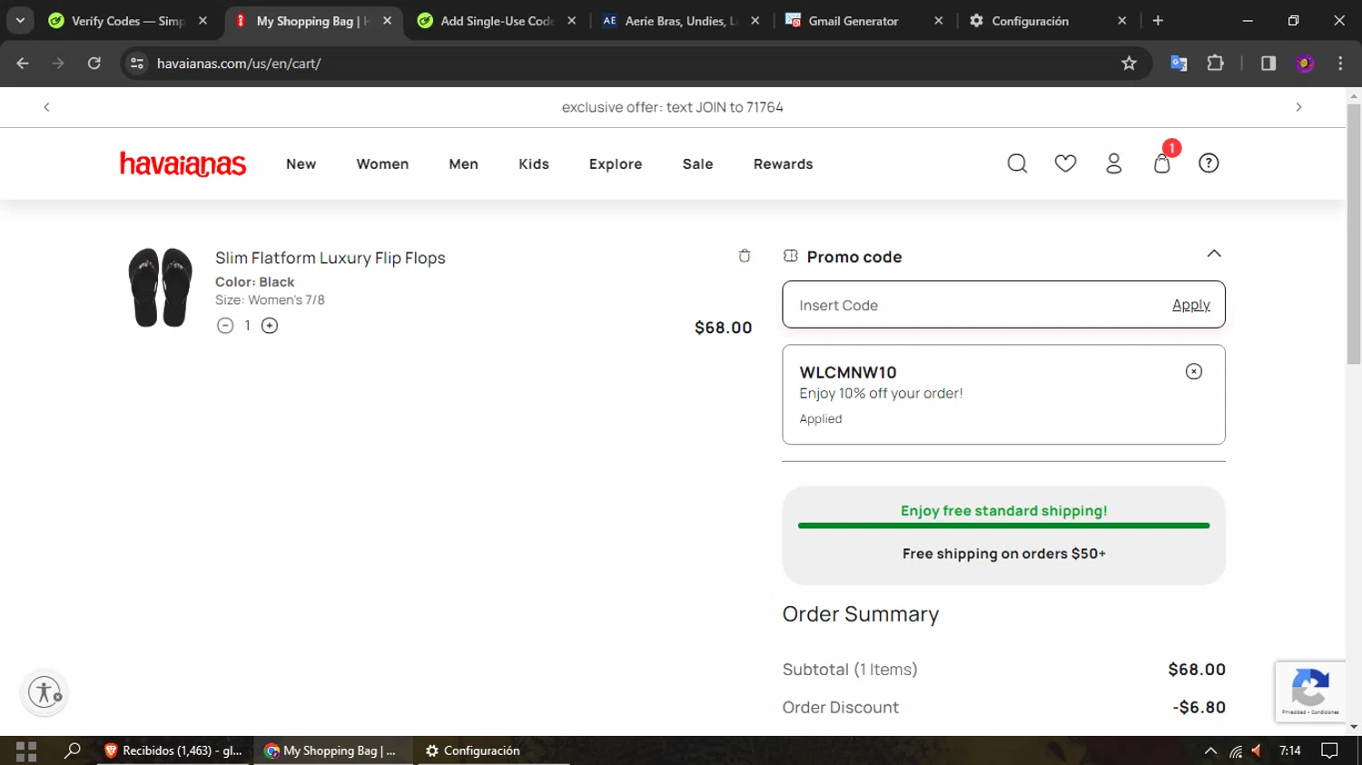This screenshot has height=765, width=1362.
Task: Open Windows notification center
Action: pos(1329,750)
